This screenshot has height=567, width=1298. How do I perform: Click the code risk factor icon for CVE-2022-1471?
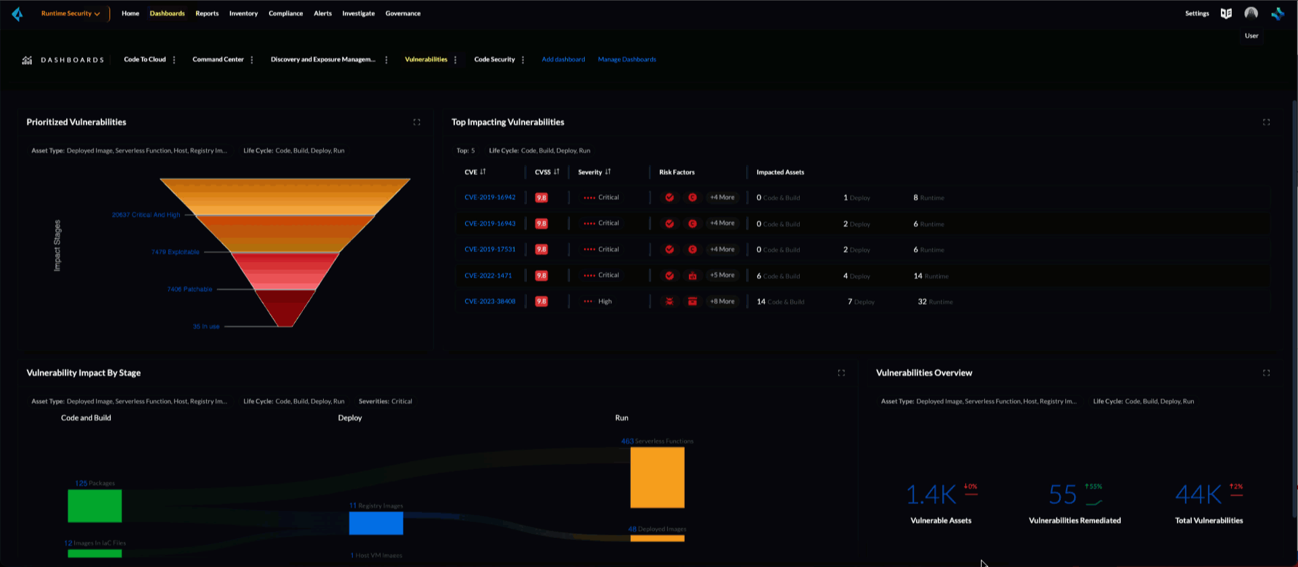click(x=692, y=276)
